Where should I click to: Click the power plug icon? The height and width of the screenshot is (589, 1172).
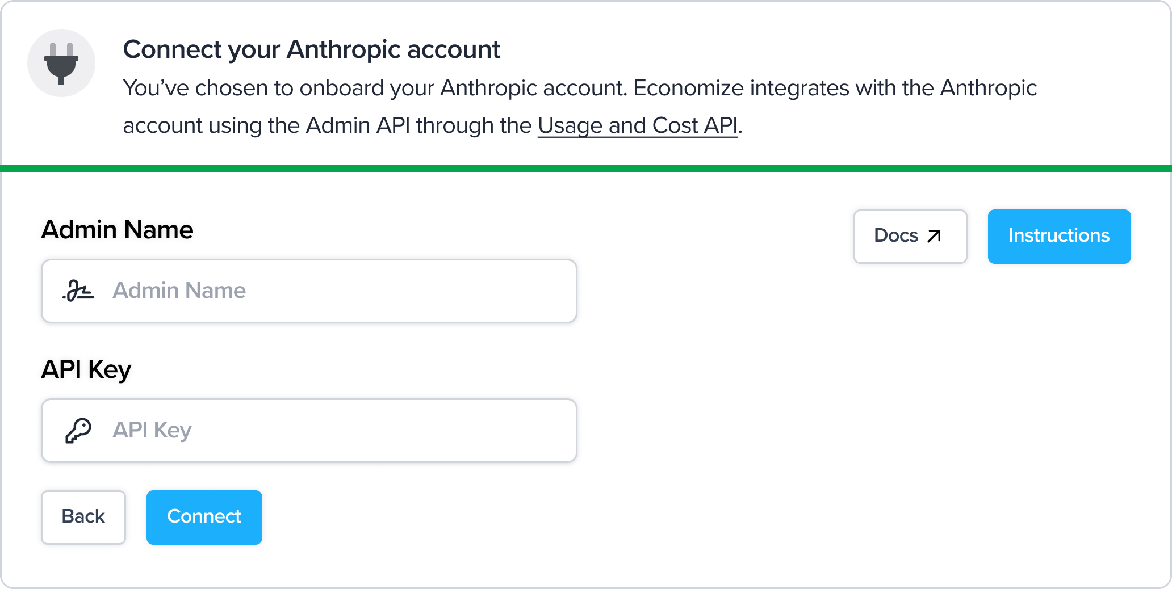pyautogui.click(x=61, y=63)
